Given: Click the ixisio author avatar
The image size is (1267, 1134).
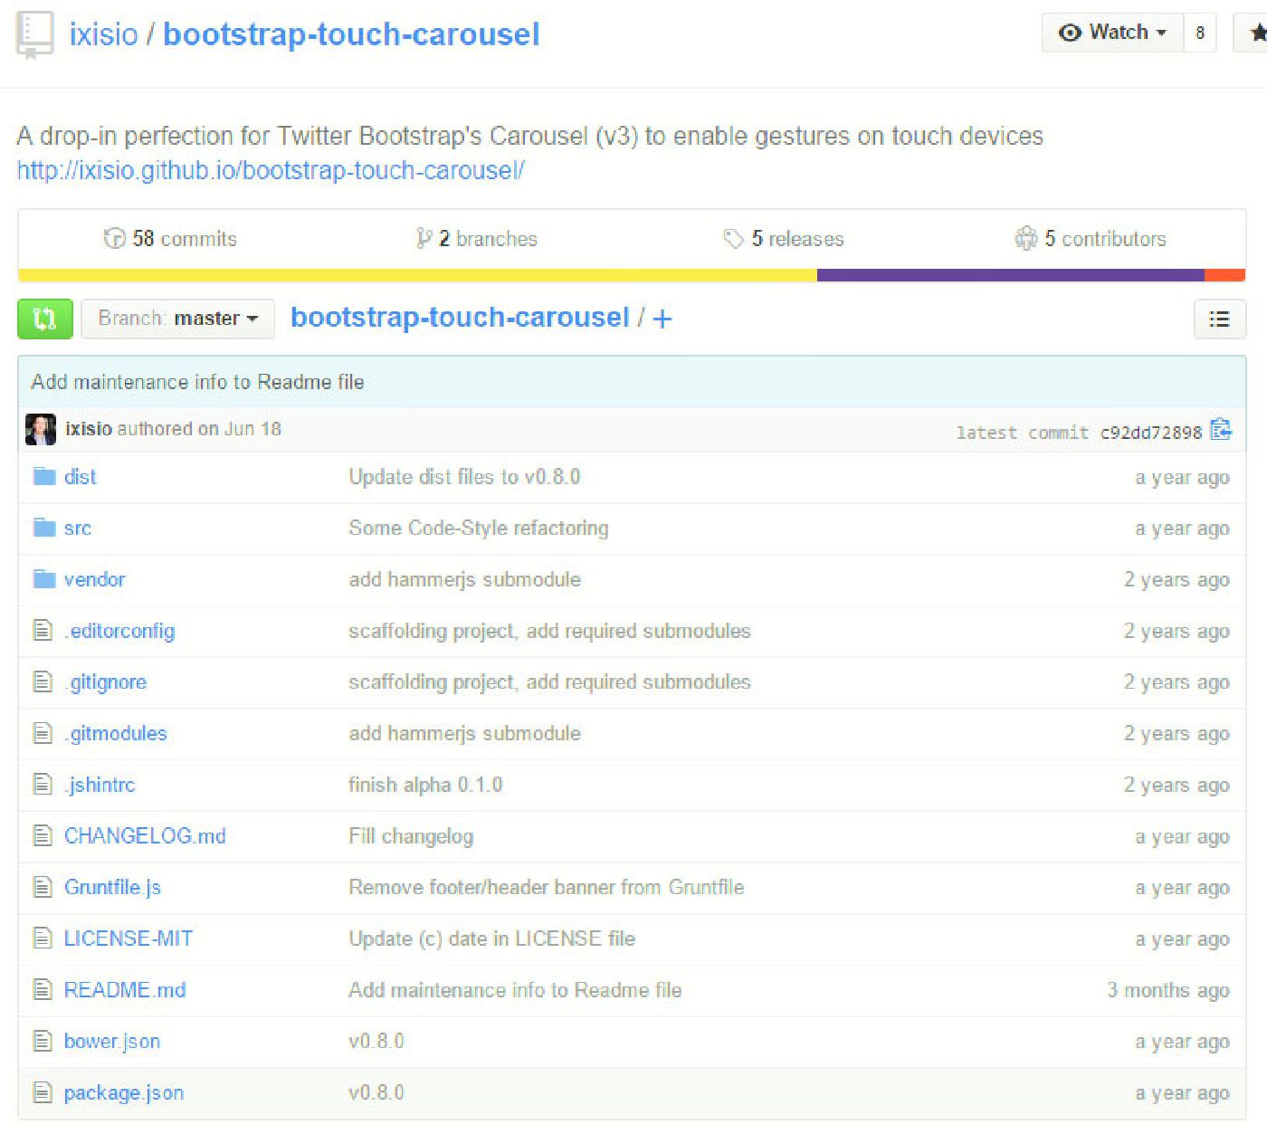Looking at the screenshot, I should (41, 429).
